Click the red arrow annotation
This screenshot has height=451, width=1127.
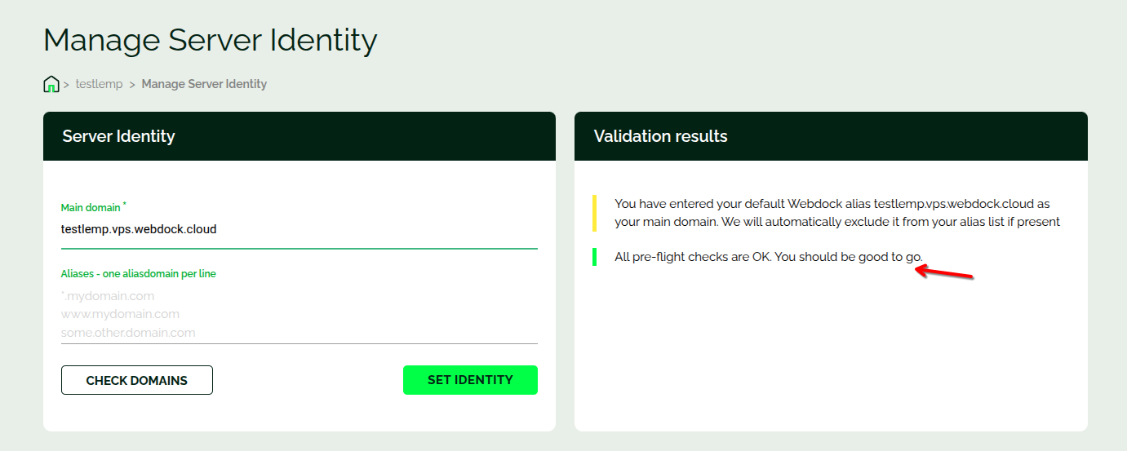click(944, 272)
